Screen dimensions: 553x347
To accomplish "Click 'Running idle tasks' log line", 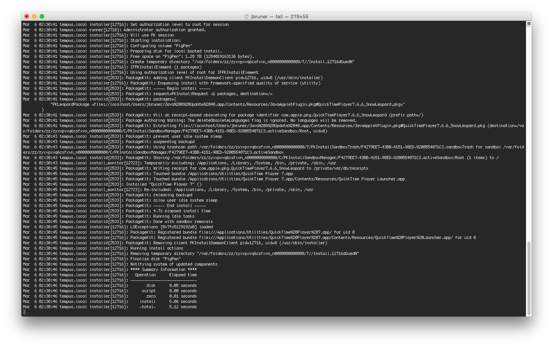I will 109,216.
